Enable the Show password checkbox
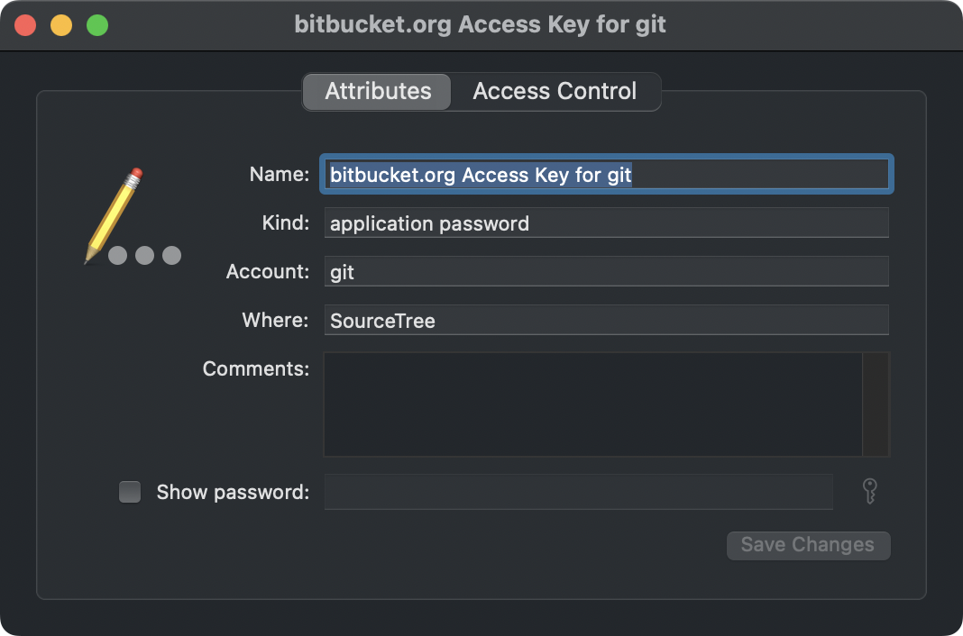The height and width of the screenshot is (636, 963). [x=131, y=492]
